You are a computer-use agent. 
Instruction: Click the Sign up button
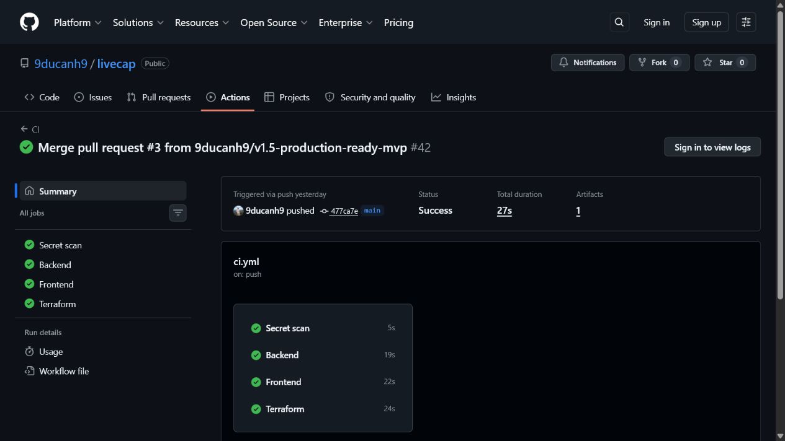pyautogui.click(x=706, y=22)
